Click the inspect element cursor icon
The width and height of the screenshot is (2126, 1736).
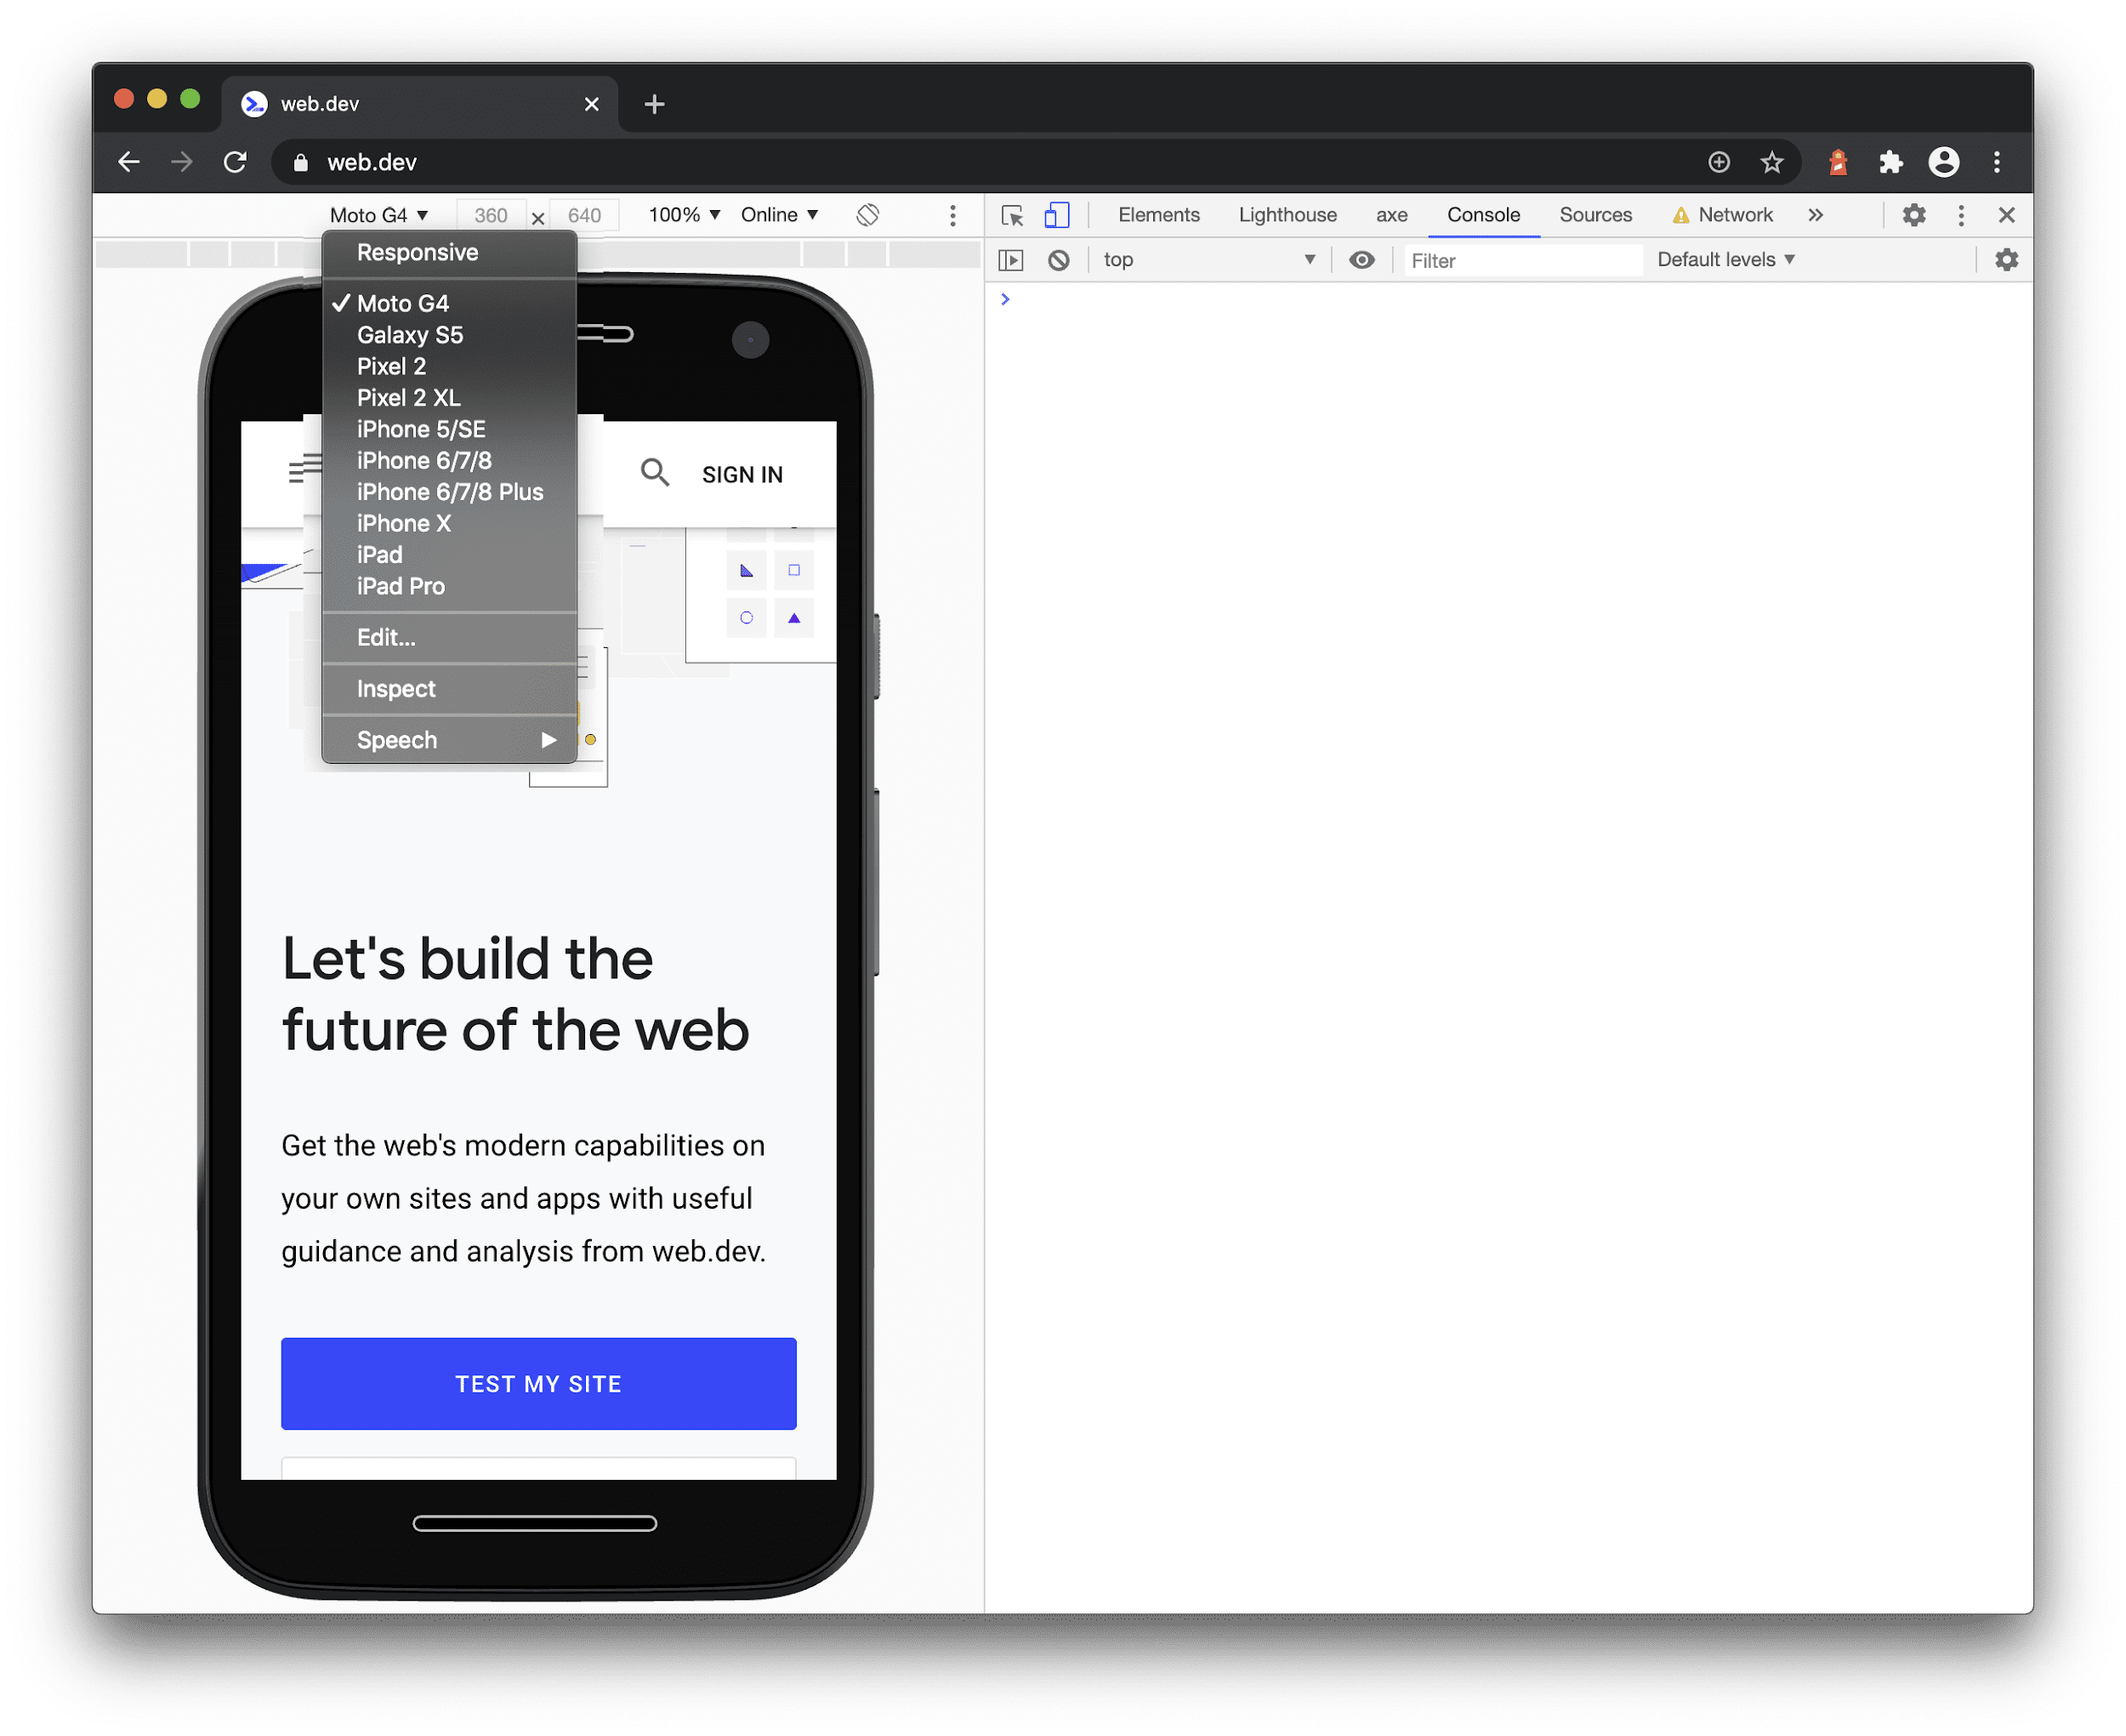(x=1014, y=215)
